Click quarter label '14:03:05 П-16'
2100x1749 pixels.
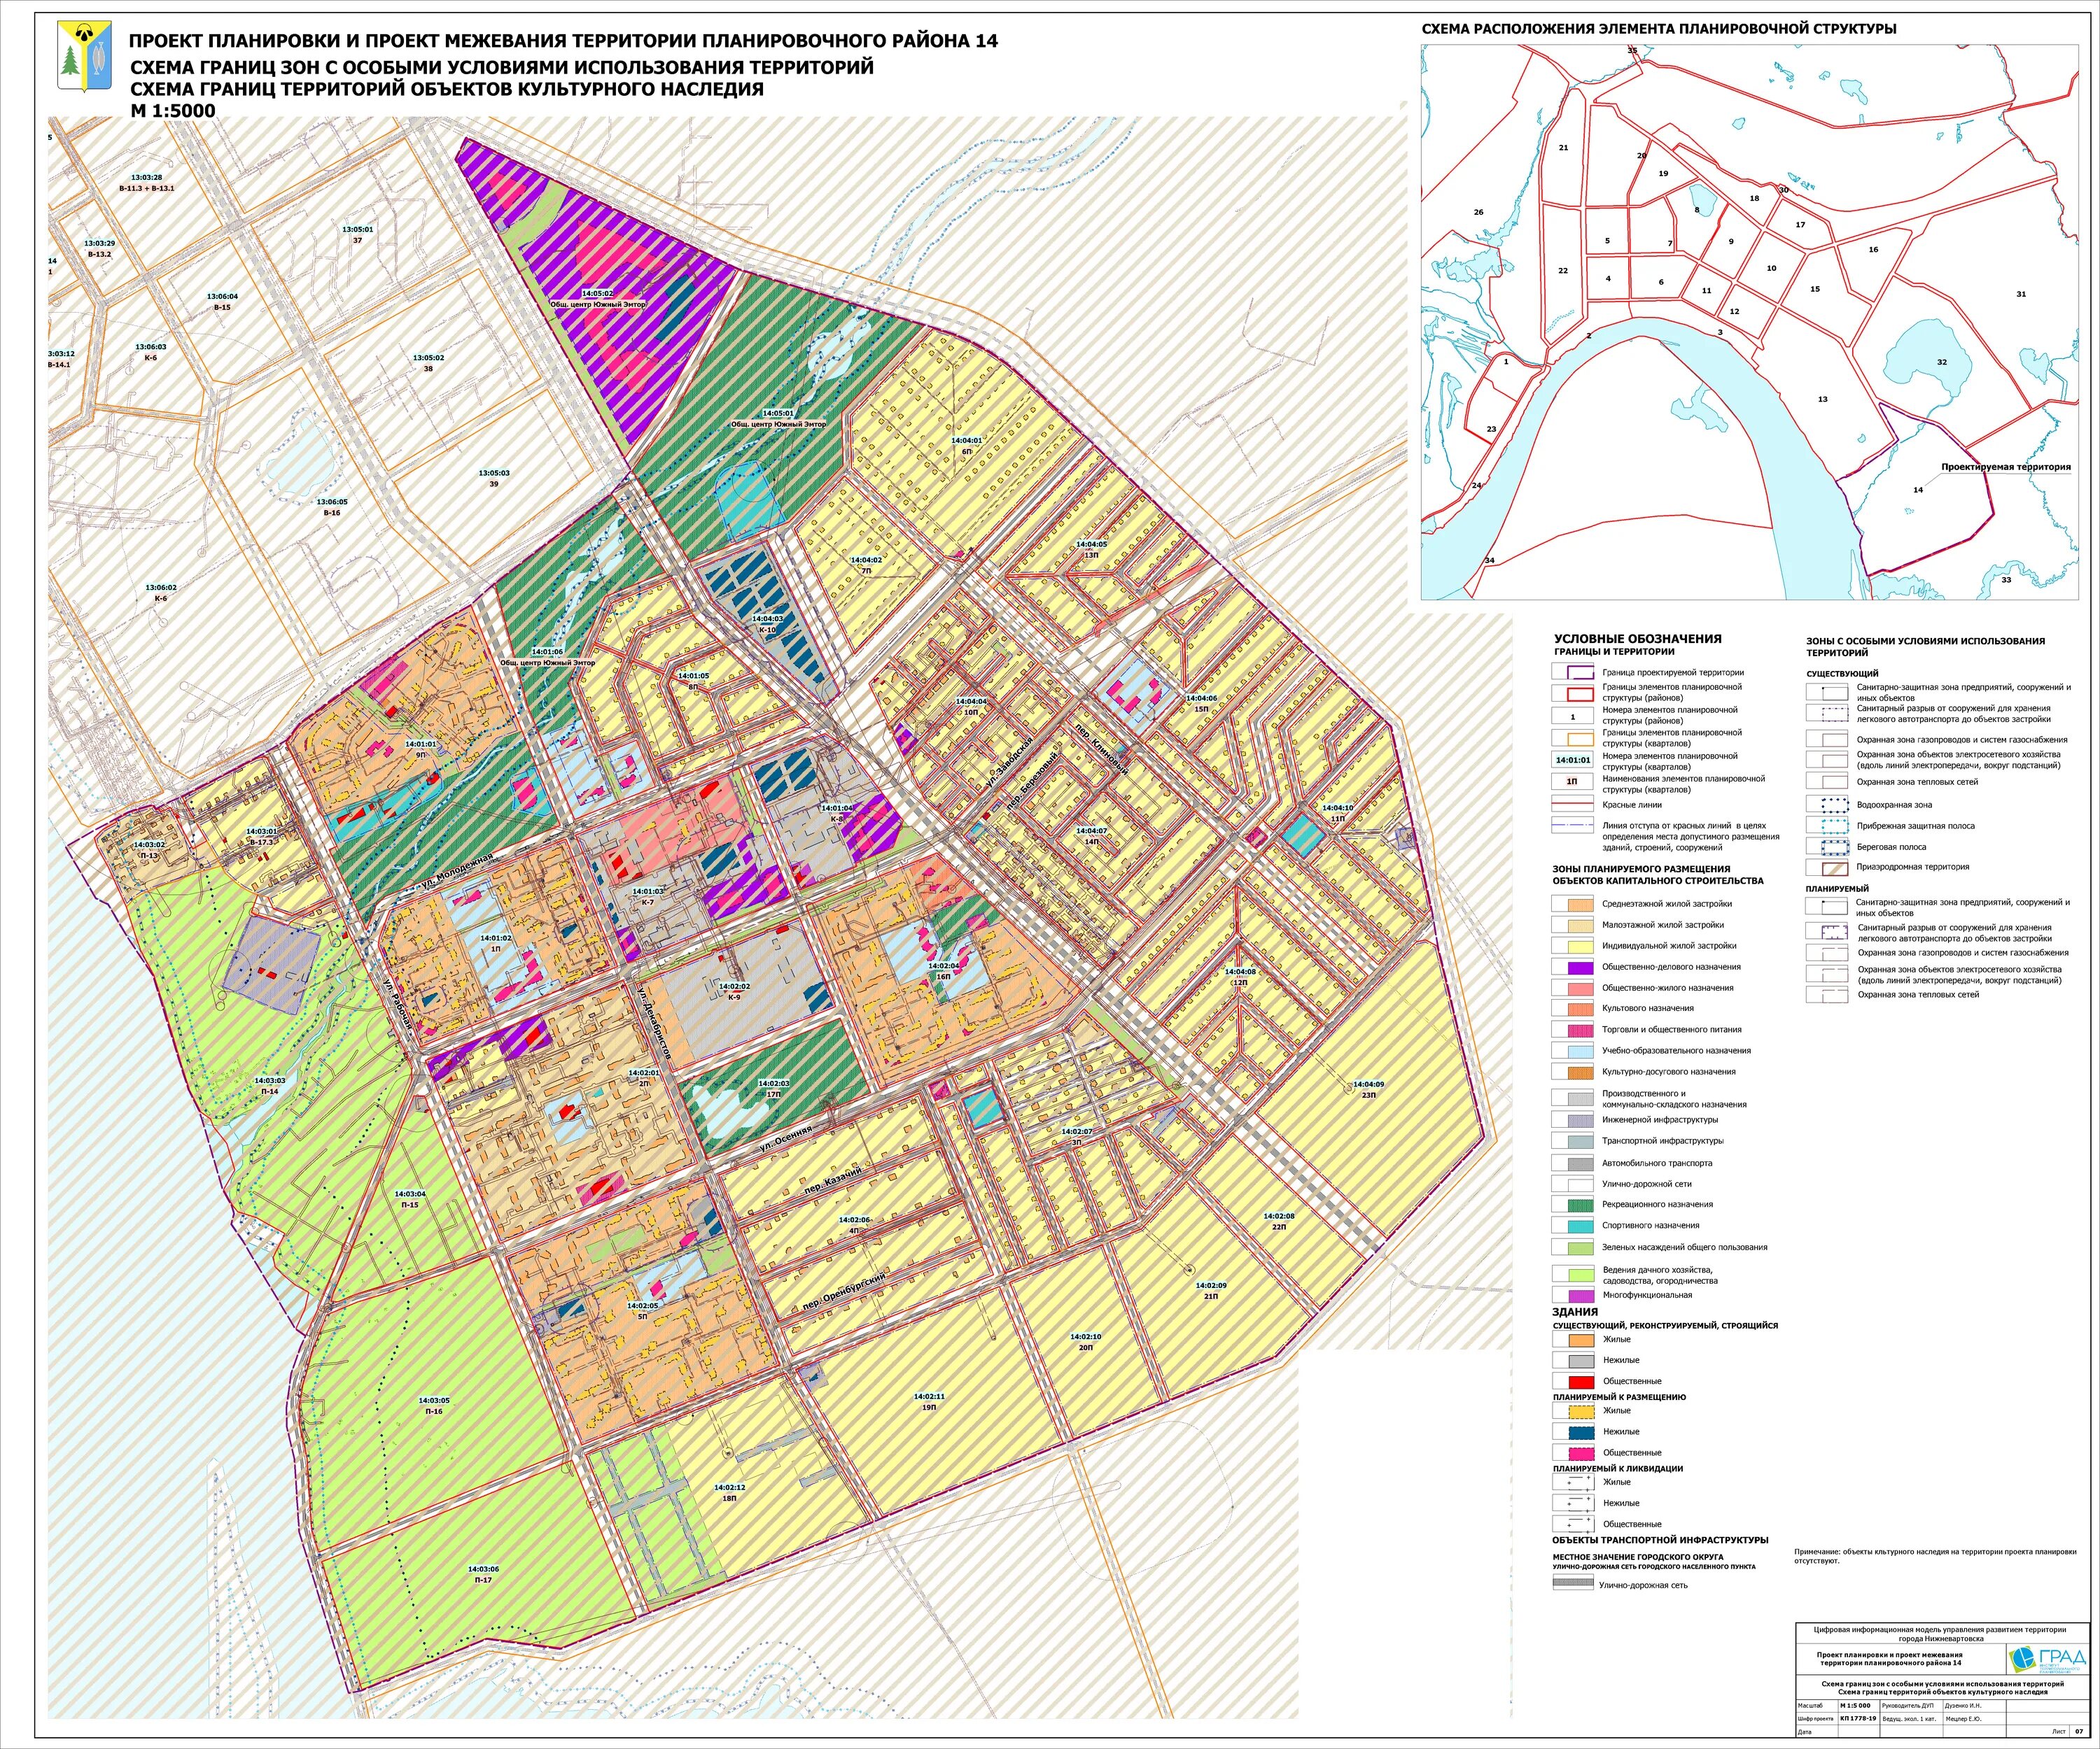434,1405
